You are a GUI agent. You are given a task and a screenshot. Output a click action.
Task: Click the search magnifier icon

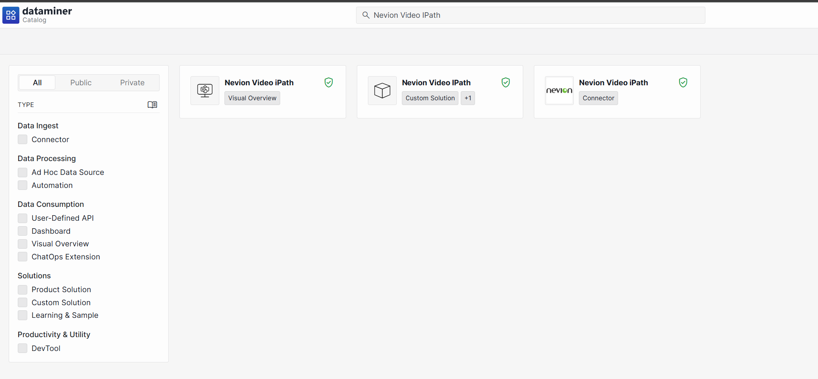(x=366, y=15)
